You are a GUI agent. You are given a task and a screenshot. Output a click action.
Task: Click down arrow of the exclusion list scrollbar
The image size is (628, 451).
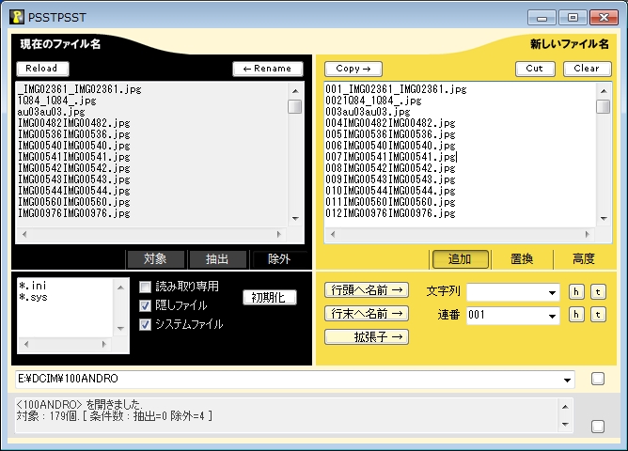[x=120, y=329]
